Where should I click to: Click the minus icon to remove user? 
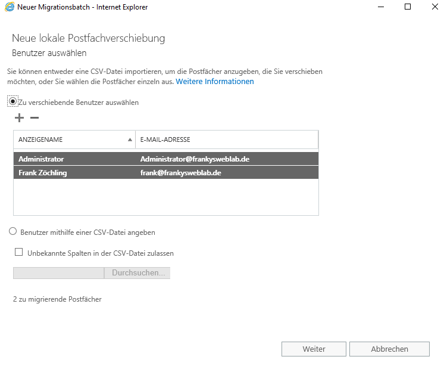[x=35, y=118]
